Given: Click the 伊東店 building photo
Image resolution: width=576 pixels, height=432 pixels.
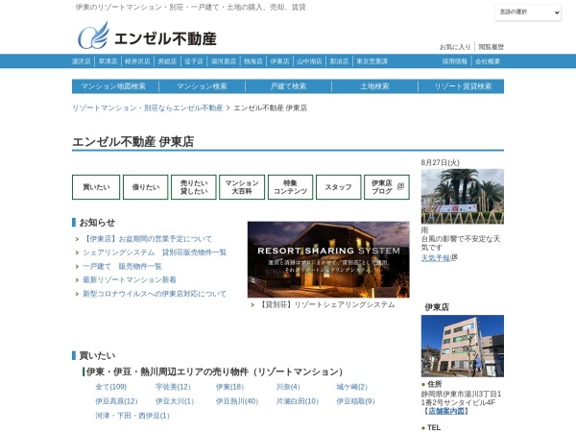Looking at the screenshot, I should [x=463, y=346].
